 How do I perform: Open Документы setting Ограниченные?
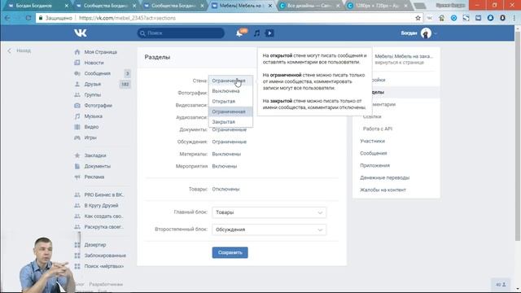click(230, 129)
